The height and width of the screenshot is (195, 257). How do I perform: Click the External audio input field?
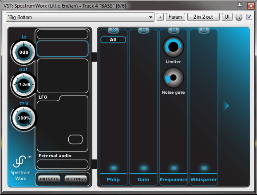(x=63, y=164)
